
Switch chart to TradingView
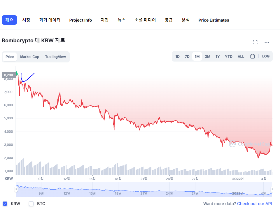click(x=55, y=57)
